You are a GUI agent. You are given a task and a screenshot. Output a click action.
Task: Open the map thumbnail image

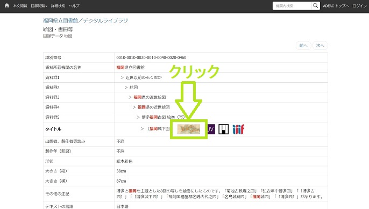(189, 129)
